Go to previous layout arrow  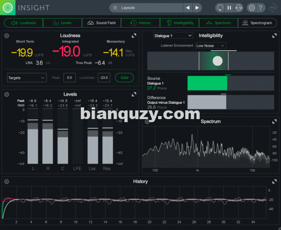[x=188, y=8]
